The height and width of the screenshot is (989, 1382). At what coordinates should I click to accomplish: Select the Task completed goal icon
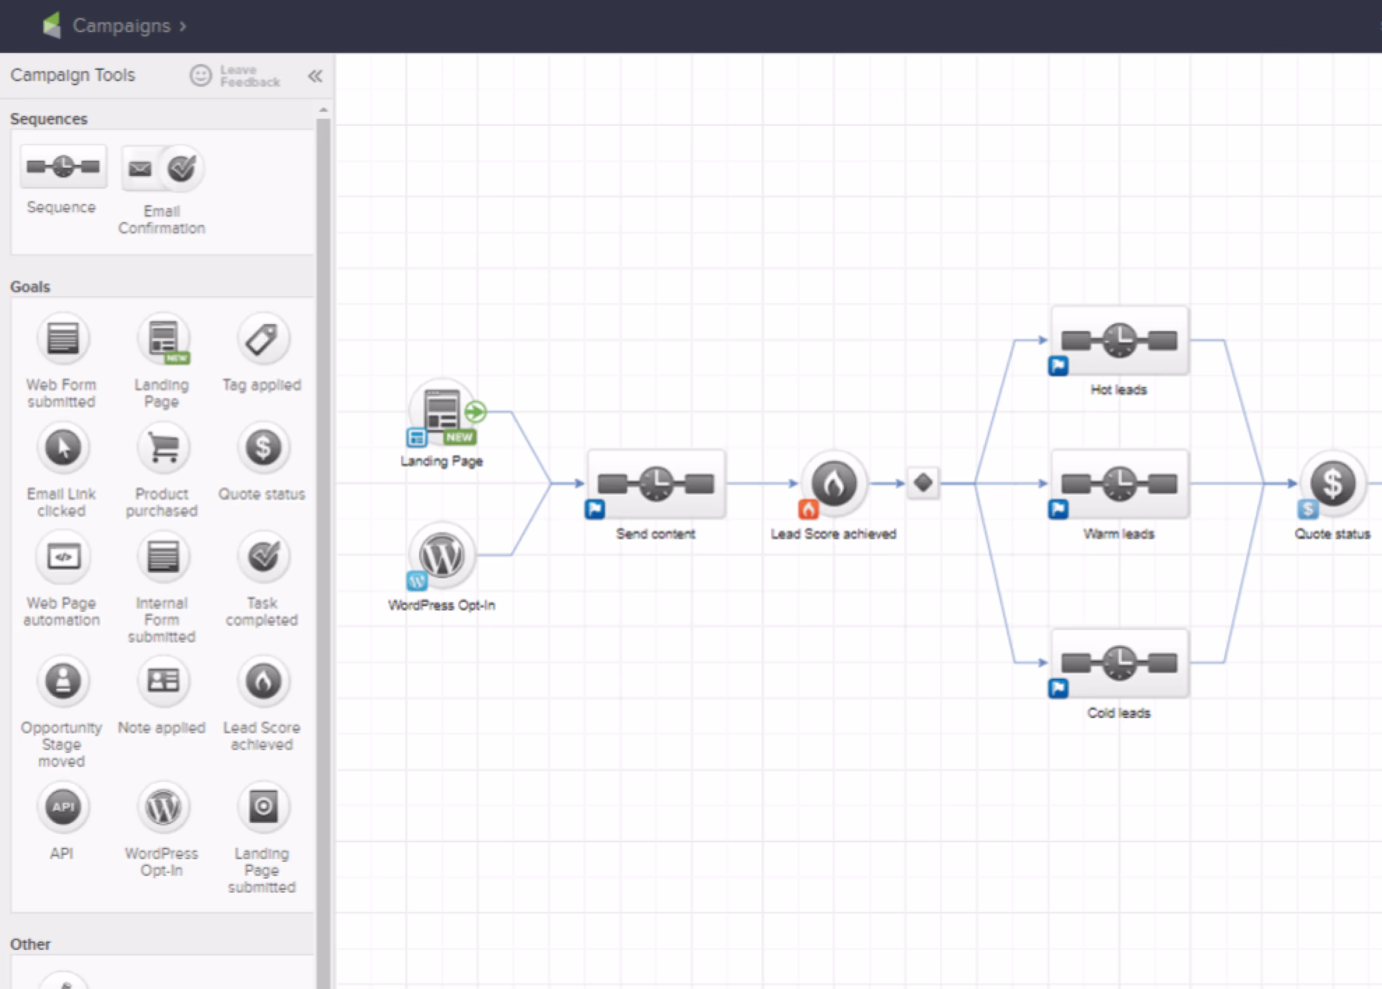[263, 556]
